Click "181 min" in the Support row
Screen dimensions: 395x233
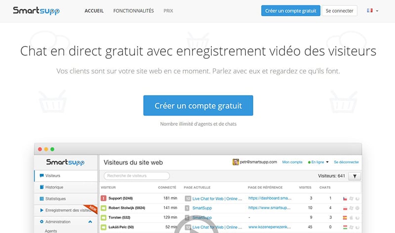(x=170, y=198)
